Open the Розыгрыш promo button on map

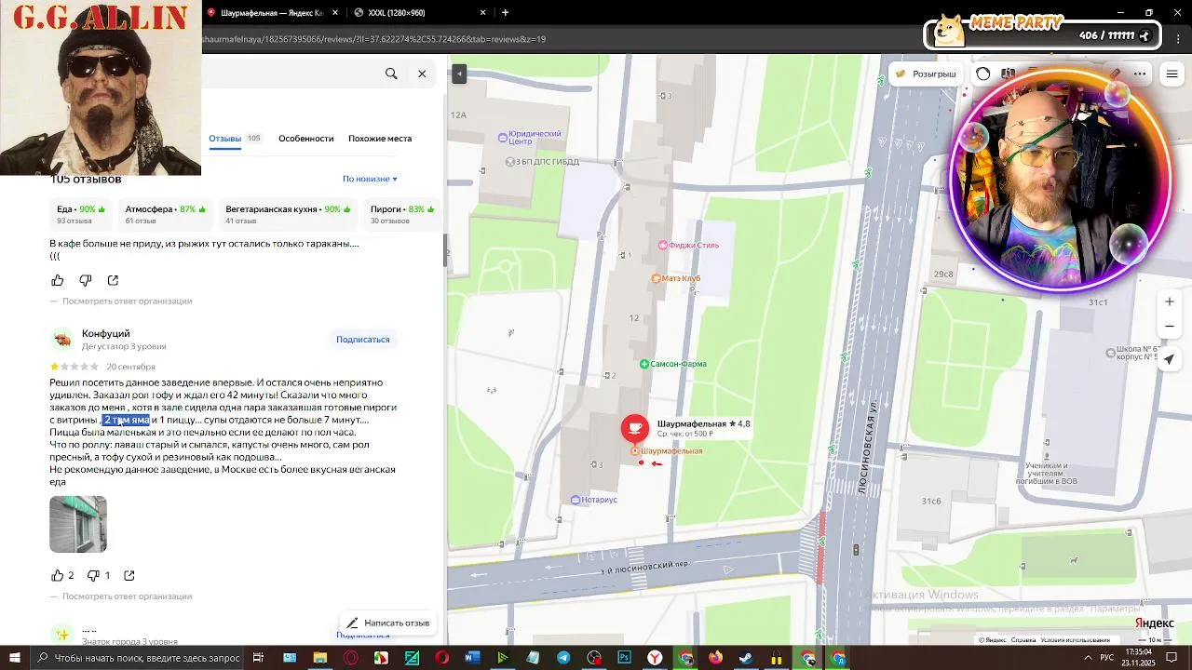926,74
